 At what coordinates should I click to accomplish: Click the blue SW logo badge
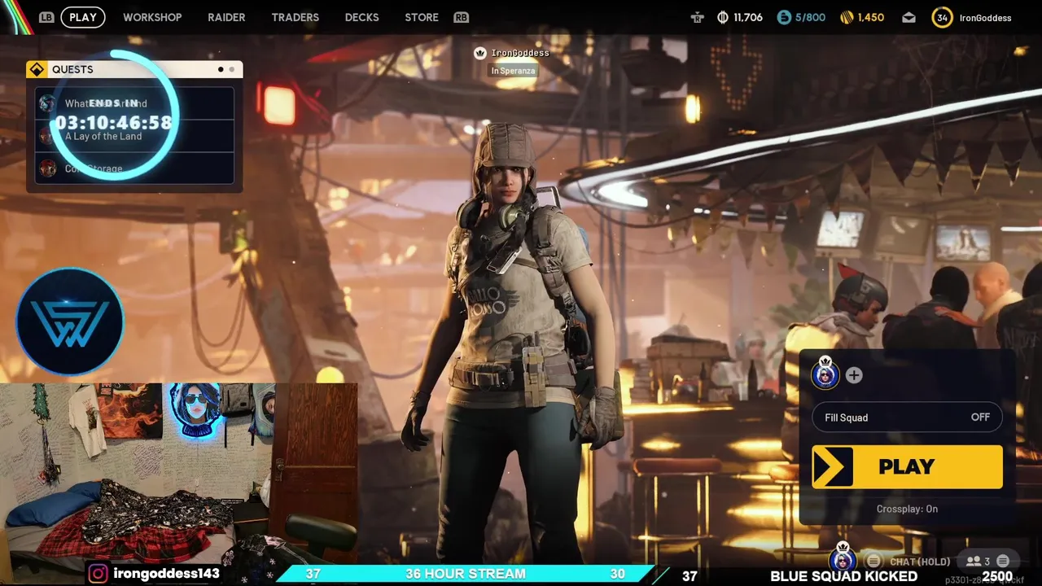coord(70,321)
